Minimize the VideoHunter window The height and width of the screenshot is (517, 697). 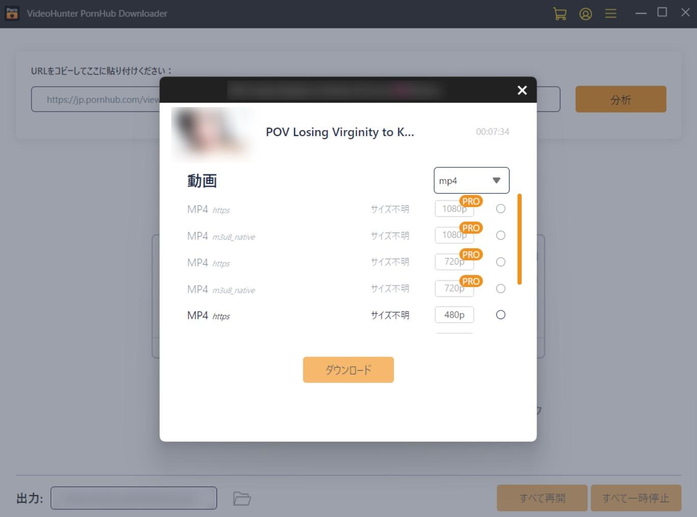pos(640,13)
